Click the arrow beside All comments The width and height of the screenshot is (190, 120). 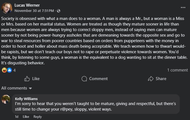[x=30, y=88]
